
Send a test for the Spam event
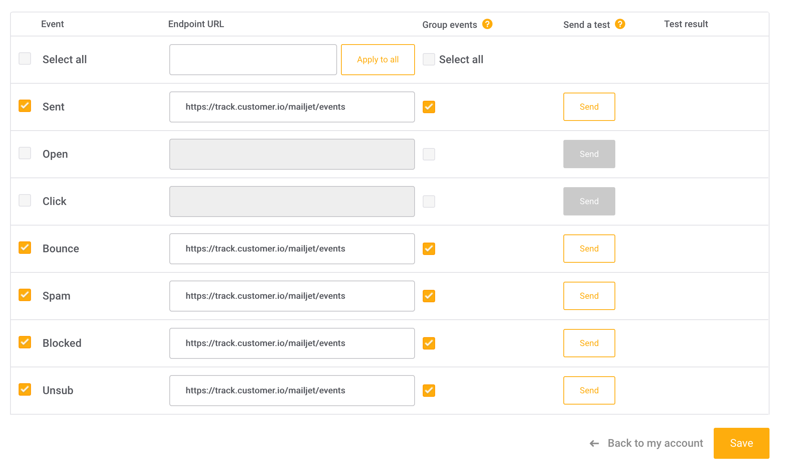pyautogui.click(x=589, y=296)
